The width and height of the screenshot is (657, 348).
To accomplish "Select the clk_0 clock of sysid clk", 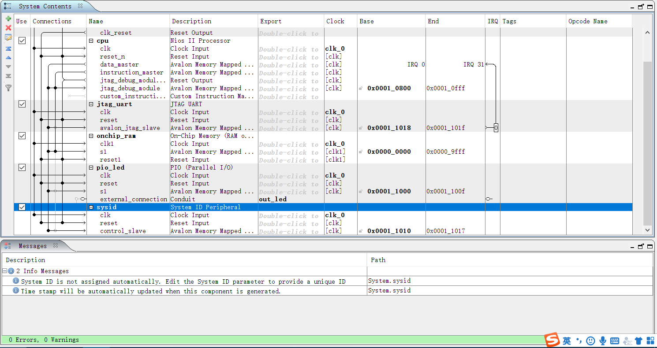I will [335, 215].
